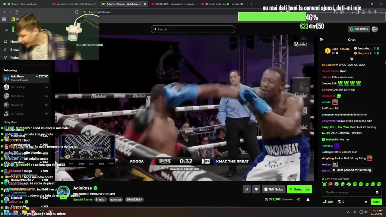Select the adinross tag
The width and height of the screenshot is (386, 217).
click(x=116, y=200)
